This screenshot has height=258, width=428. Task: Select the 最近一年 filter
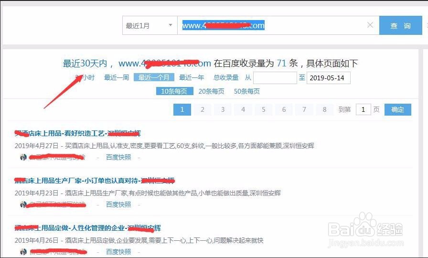(192, 77)
